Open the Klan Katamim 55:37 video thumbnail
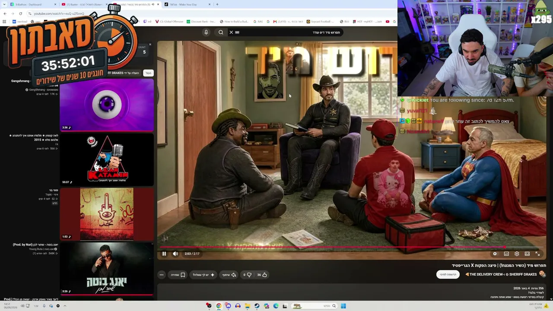 tap(107, 159)
